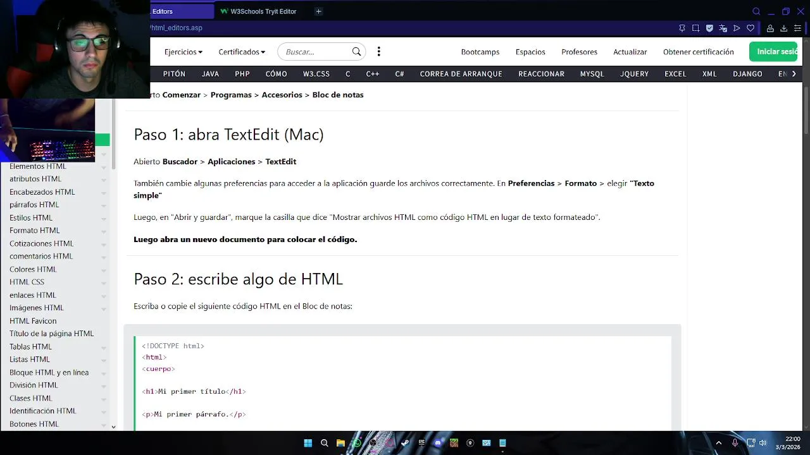
Task: Open Discord from the taskbar
Action: tap(437, 443)
